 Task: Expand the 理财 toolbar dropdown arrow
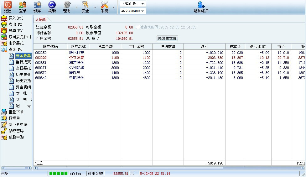pyautogui.click(x=76, y=7)
